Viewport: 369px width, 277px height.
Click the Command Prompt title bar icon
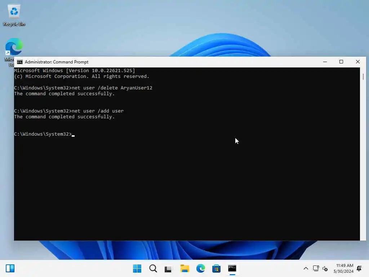(20, 62)
